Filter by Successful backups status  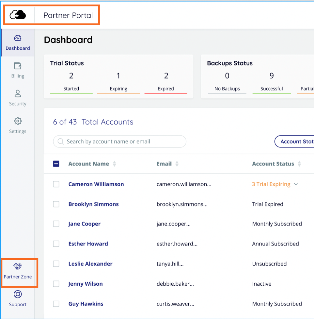[x=272, y=83]
